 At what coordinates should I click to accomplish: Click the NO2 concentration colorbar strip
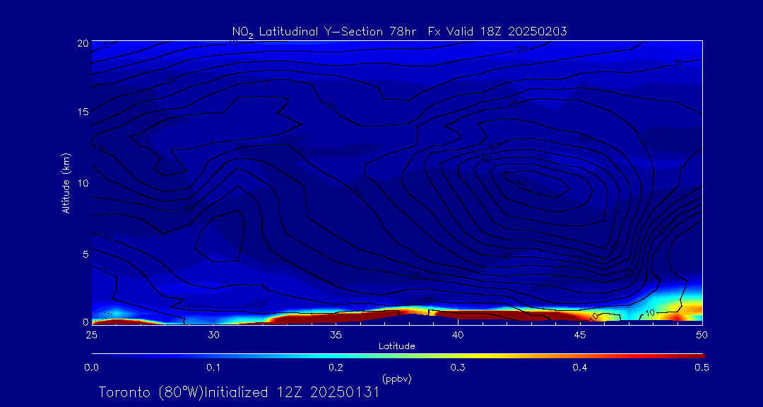[x=398, y=356]
